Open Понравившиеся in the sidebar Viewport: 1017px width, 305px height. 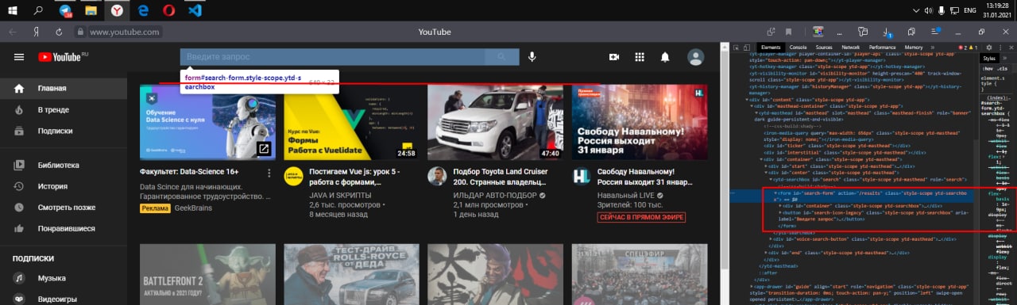64,229
